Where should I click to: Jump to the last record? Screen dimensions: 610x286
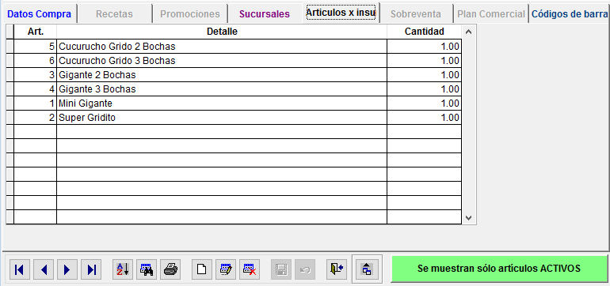[91, 269]
